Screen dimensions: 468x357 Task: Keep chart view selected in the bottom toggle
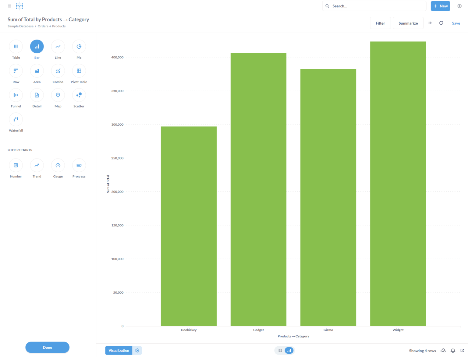[x=289, y=350]
